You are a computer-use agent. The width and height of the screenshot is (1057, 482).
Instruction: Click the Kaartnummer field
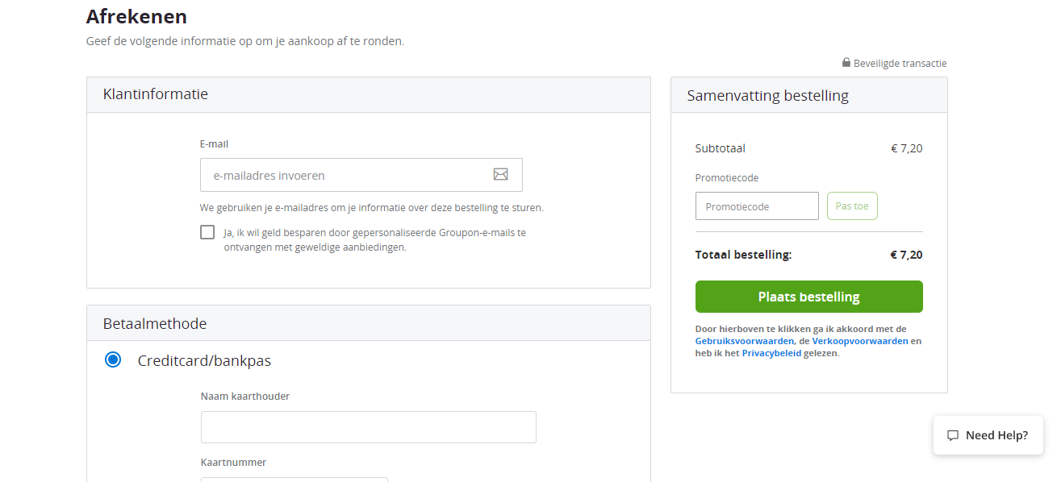coord(295,480)
